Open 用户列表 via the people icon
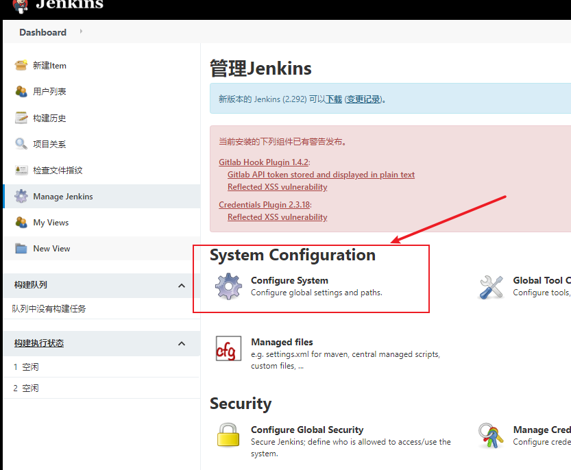571x470 pixels. pyautogui.click(x=19, y=91)
